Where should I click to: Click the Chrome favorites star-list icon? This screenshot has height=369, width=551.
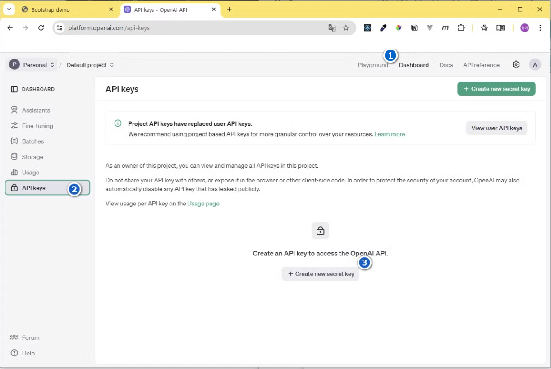point(484,28)
